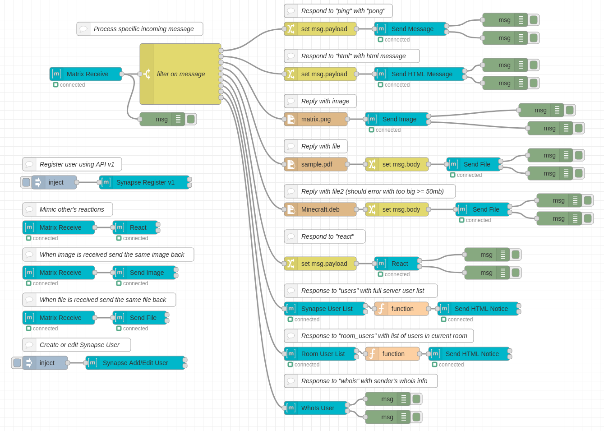Click the file icon on sample.pdf node
Image resolution: width=604 pixels, height=431 pixels.
[x=291, y=164]
